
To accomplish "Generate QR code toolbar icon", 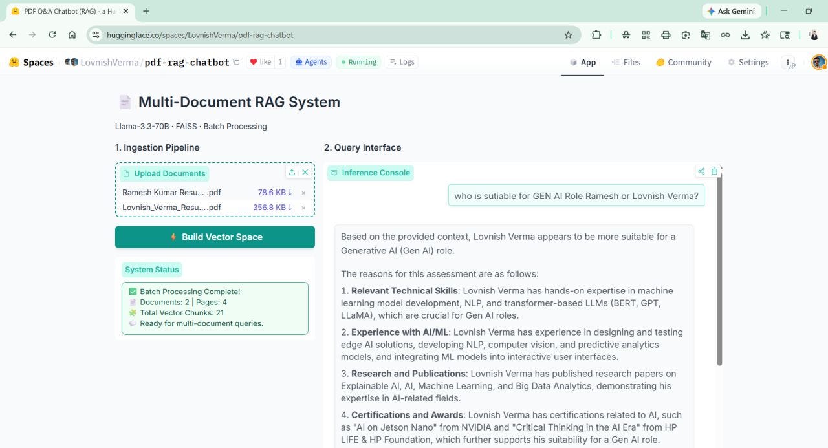I will point(646,35).
